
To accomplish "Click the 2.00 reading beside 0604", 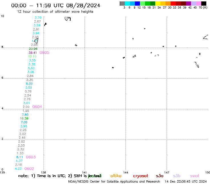I will 26,107.
